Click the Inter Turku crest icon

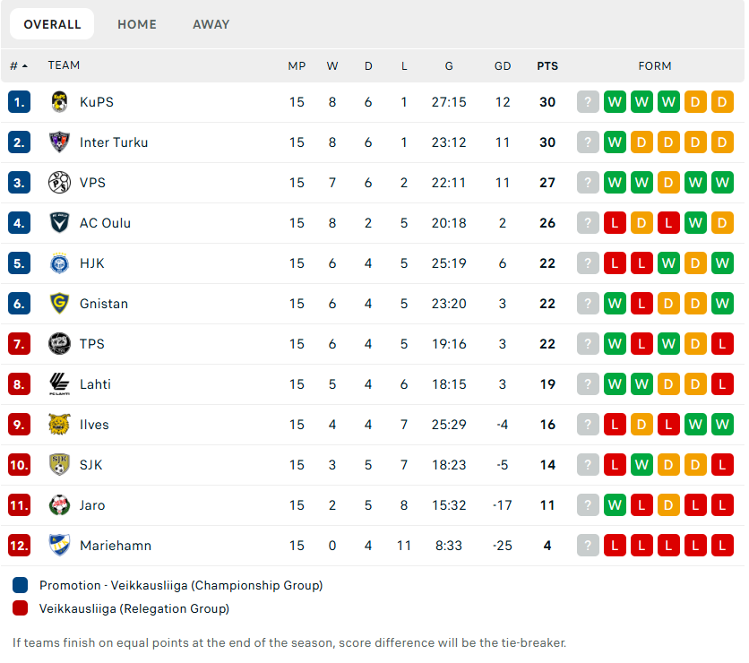tap(59, 142)
